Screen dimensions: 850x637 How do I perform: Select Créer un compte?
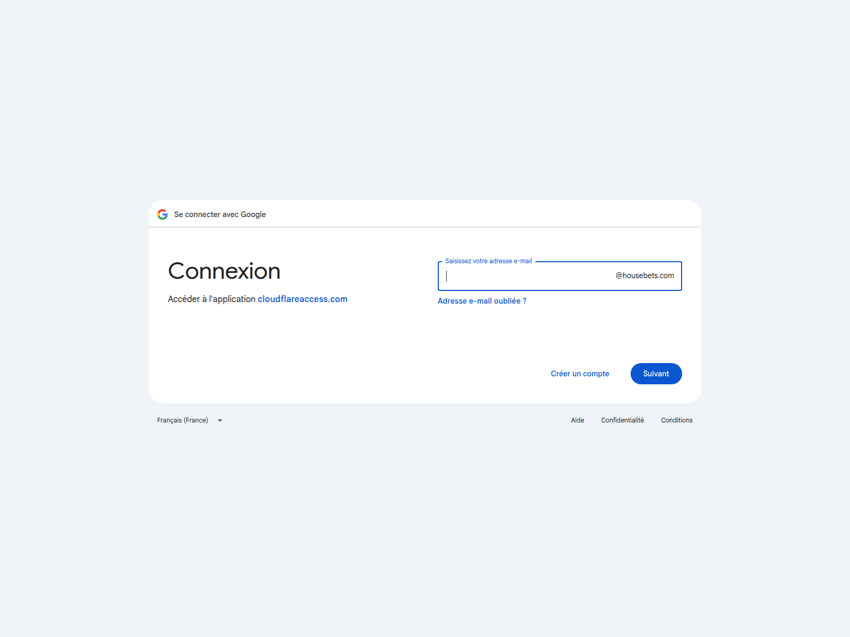pos(580,374)
